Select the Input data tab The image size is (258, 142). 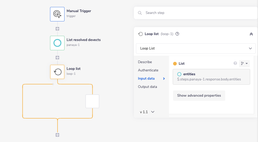(x=146, y=78)
